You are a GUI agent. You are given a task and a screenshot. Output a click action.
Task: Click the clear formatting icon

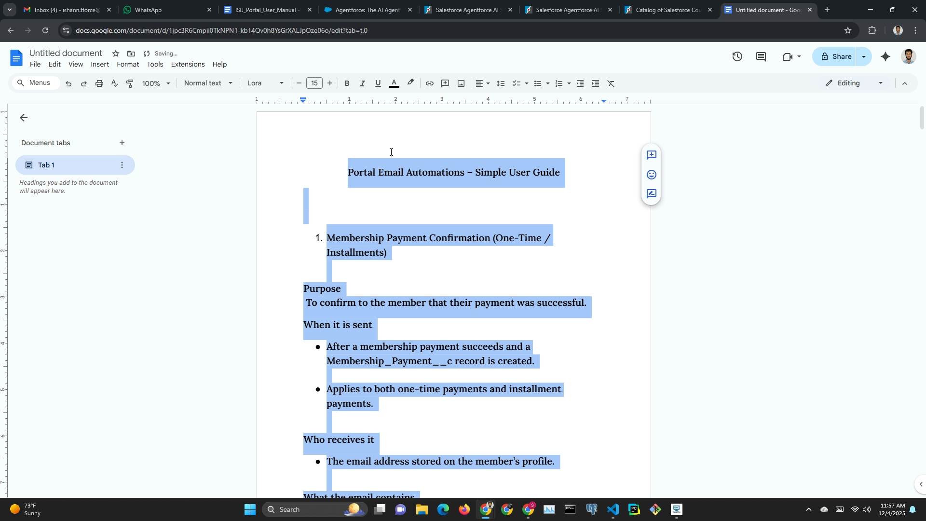611,83
